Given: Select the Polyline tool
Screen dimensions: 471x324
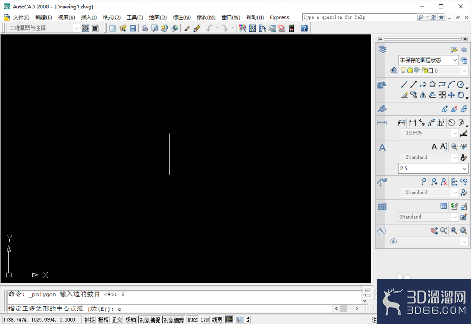Looking at the screenshot, I should pyautogui.click(x=423, y=85).
